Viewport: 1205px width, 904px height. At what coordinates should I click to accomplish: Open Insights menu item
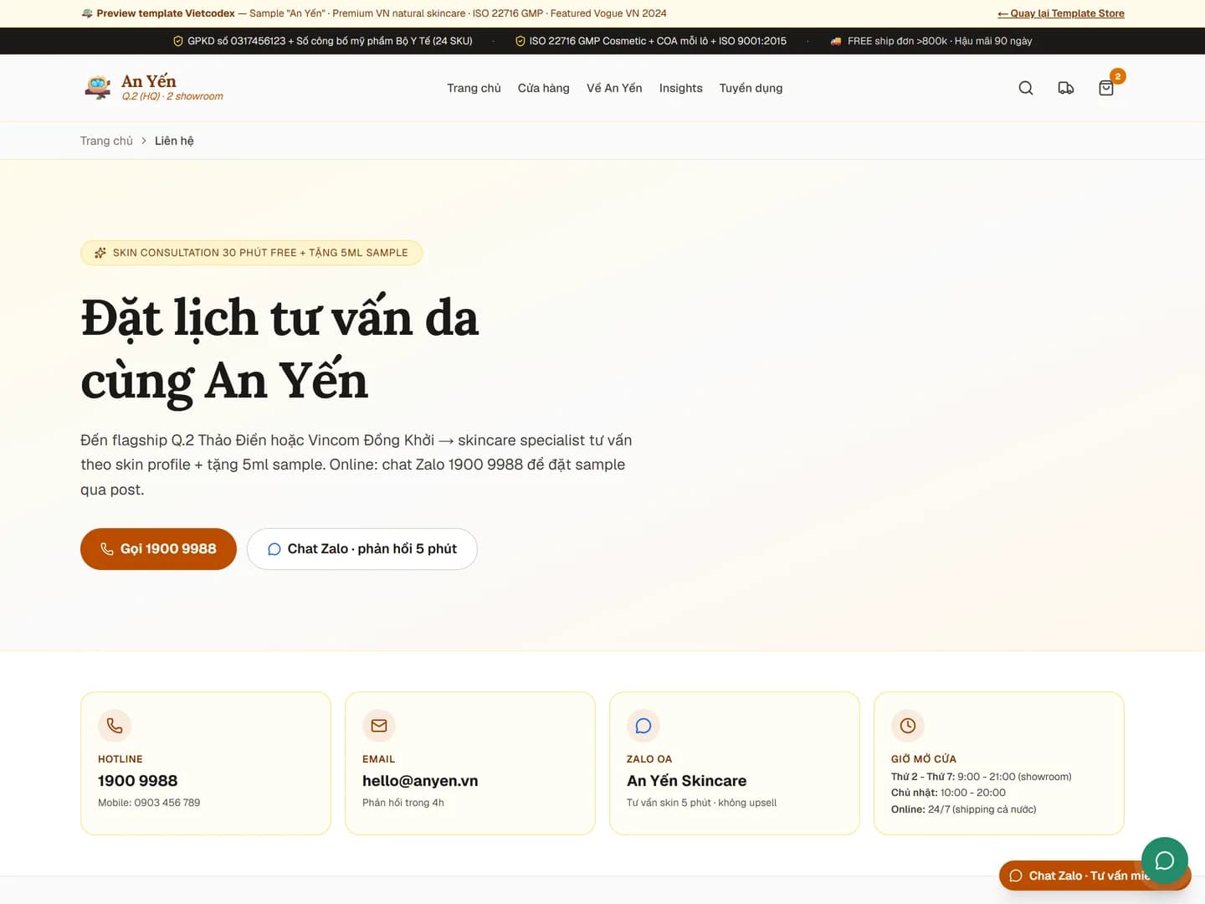coord(681,88)
